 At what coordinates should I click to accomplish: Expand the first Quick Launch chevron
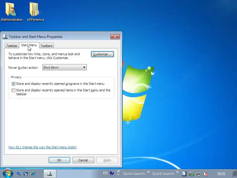click(148, 172)
